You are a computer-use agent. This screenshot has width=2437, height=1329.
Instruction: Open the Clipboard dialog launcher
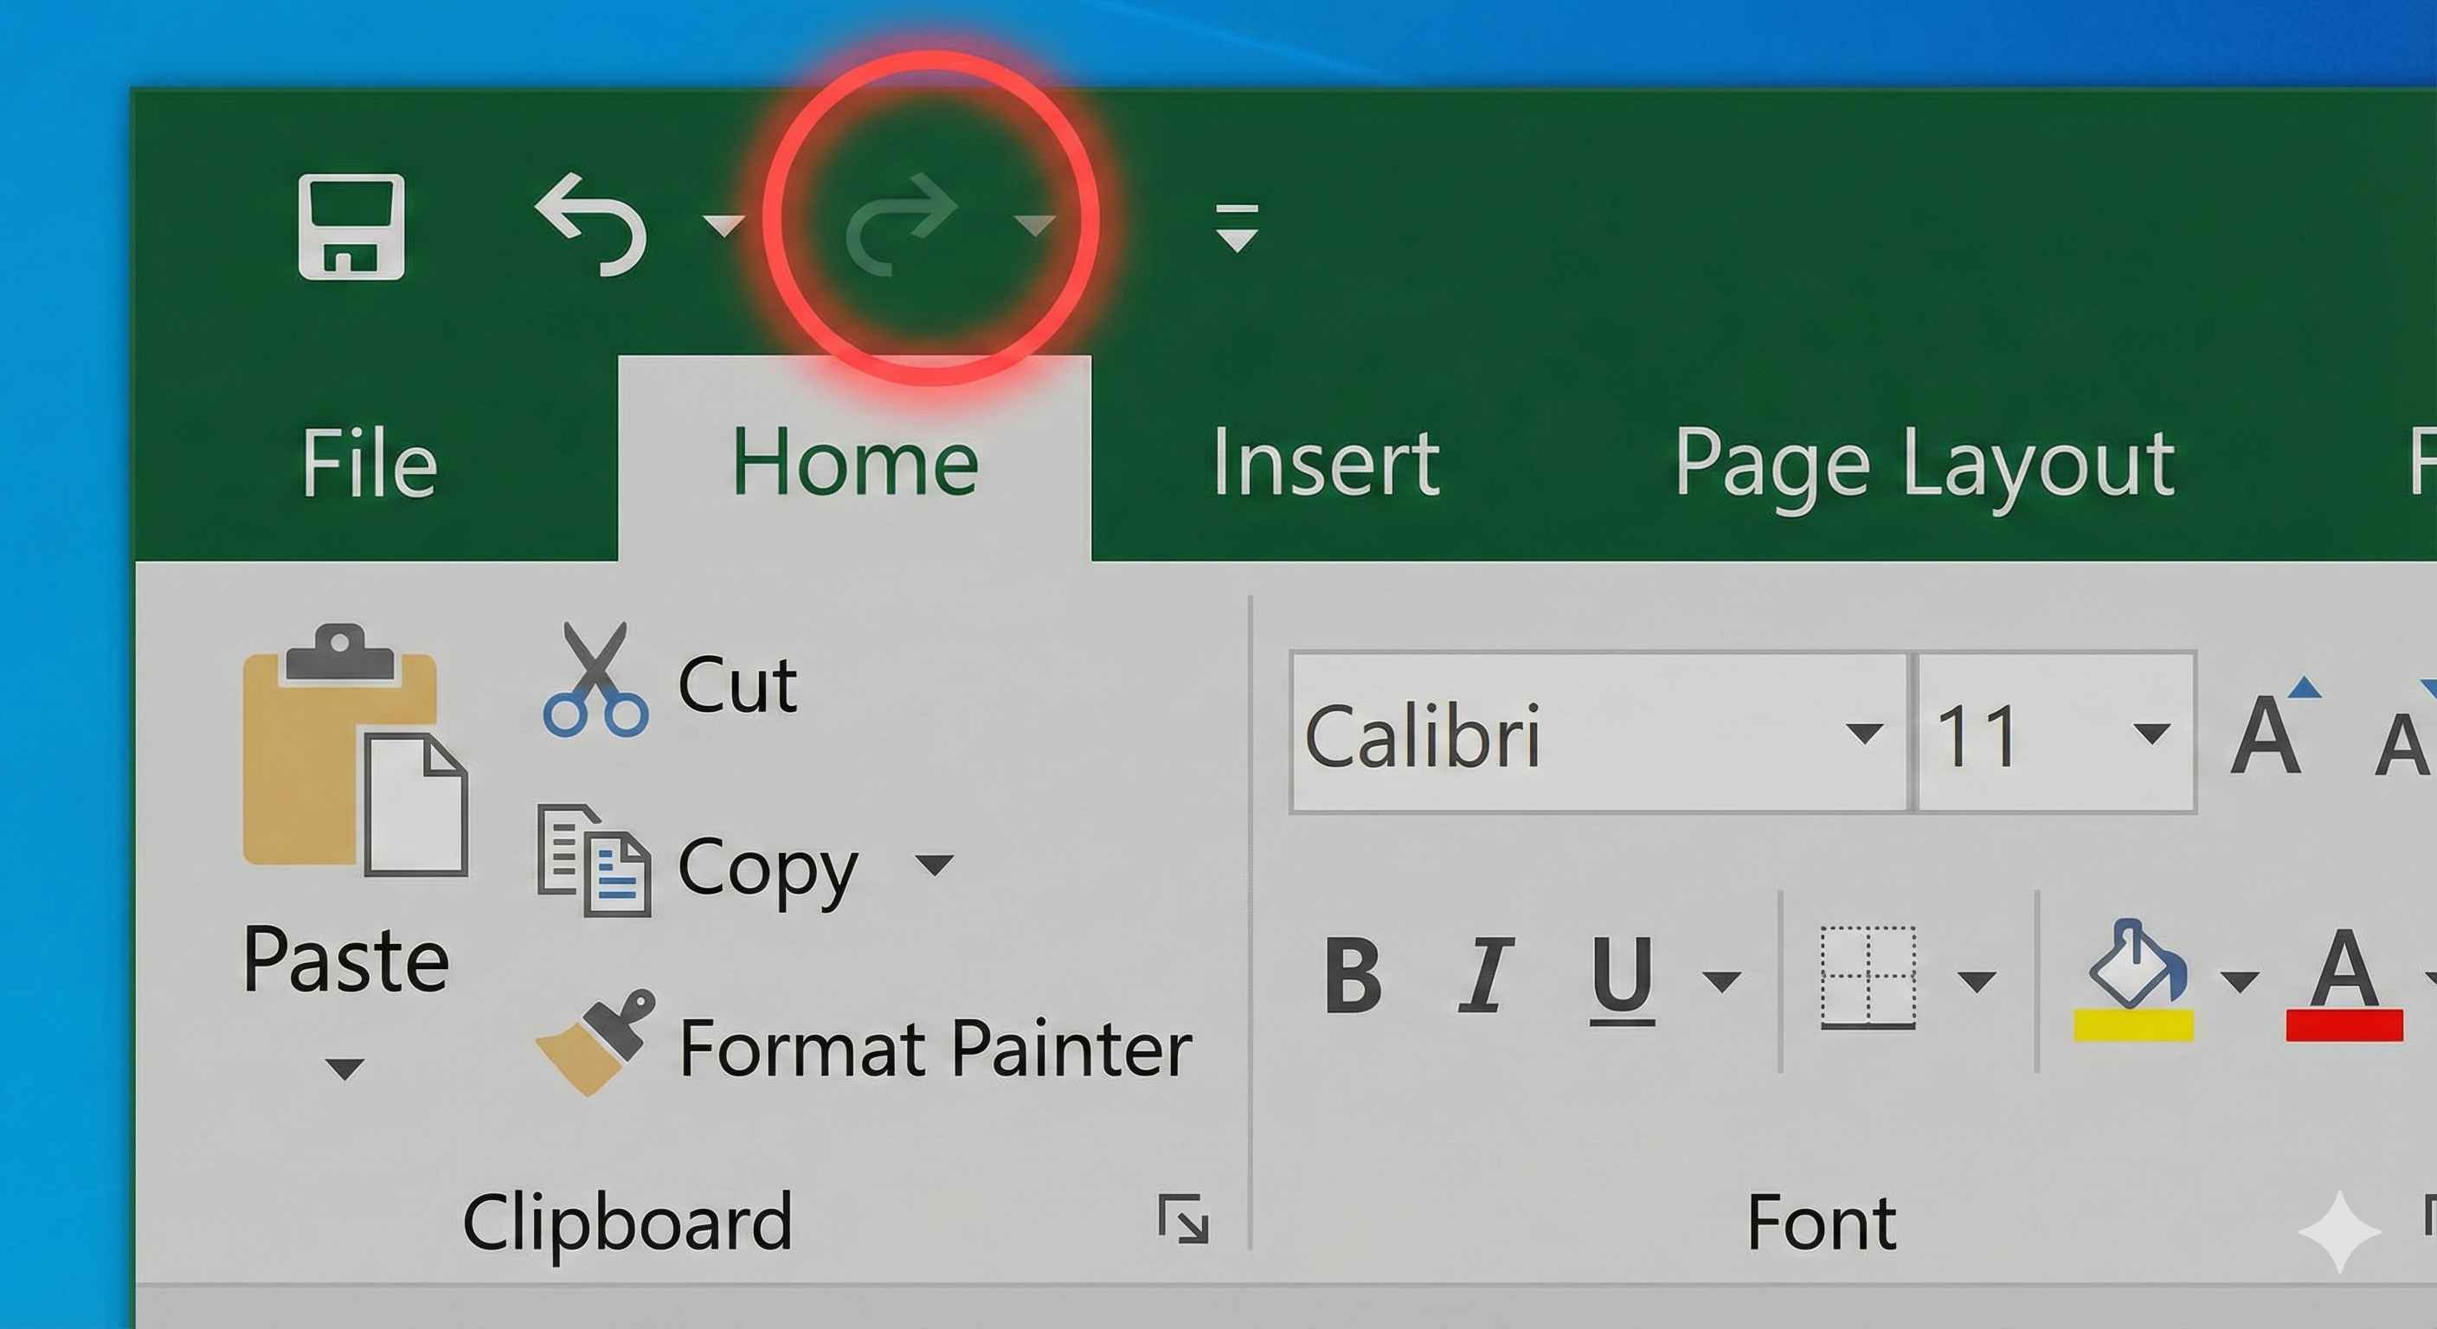click(x=1184, y=1218)
